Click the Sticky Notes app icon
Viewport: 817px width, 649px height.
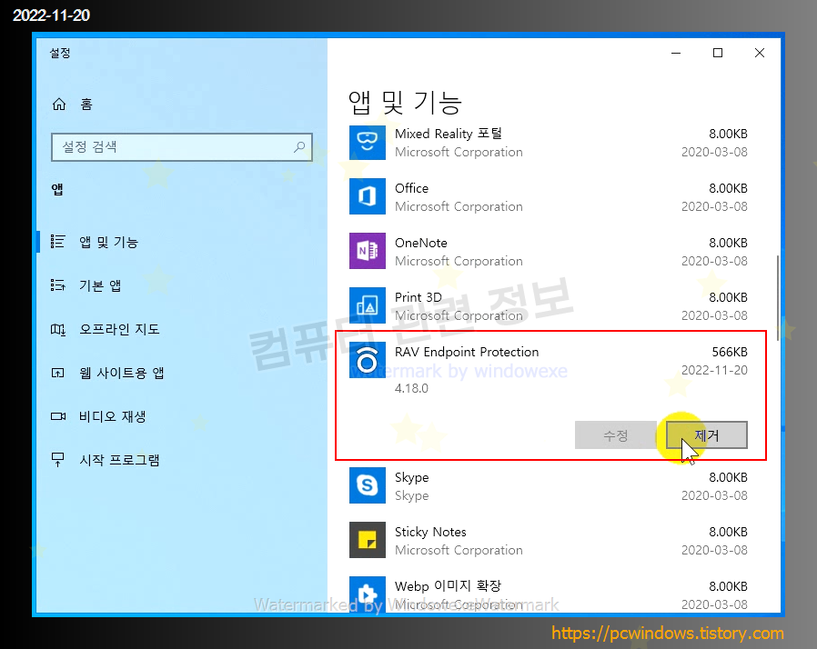(x=368, y=540)
